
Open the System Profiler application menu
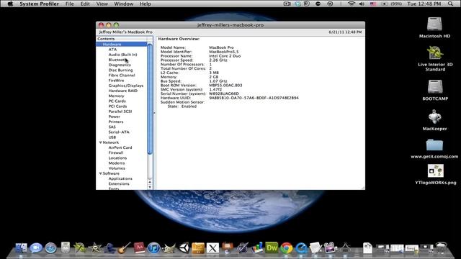(39, 4)
